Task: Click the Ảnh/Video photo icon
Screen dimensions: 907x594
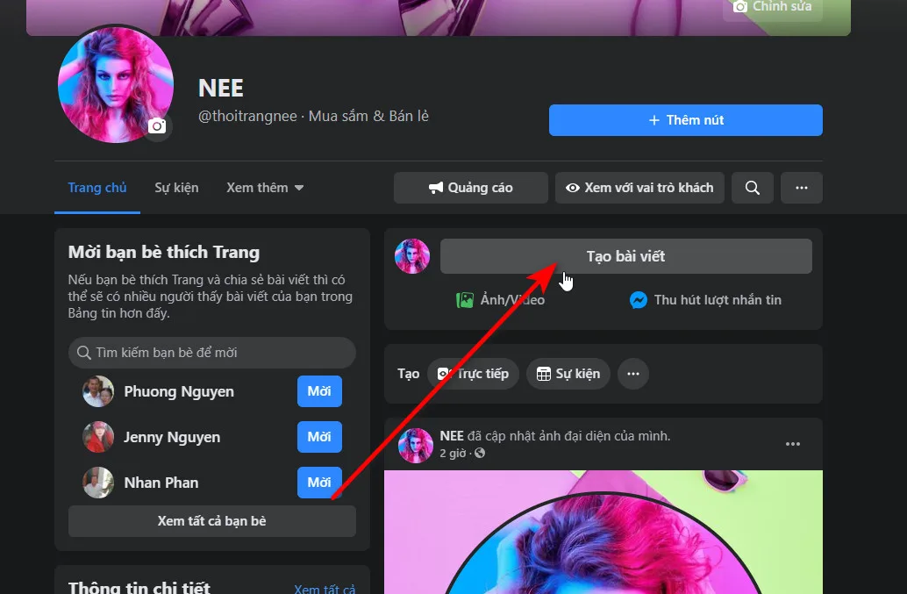Action: [465, 300]
